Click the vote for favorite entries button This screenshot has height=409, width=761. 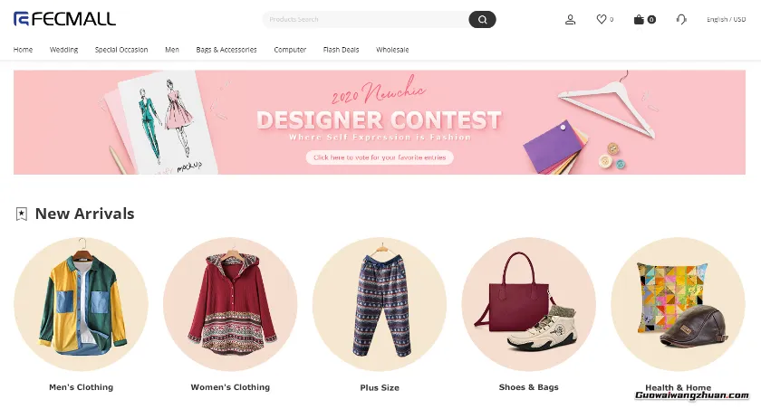click(x=380, y=157)
